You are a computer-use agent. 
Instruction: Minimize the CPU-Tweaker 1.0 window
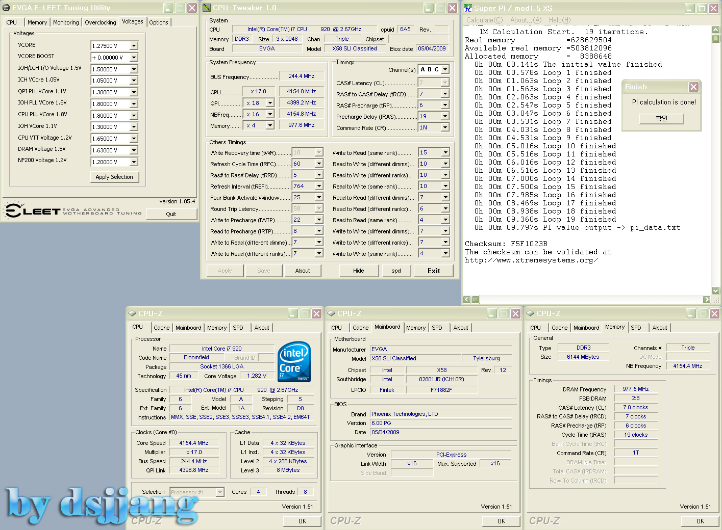(429, 8)
